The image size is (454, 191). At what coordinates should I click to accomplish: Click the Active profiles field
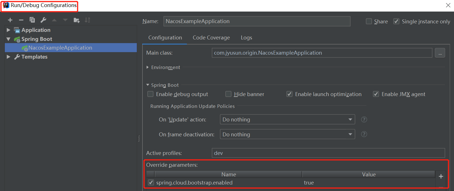(328, 153)
